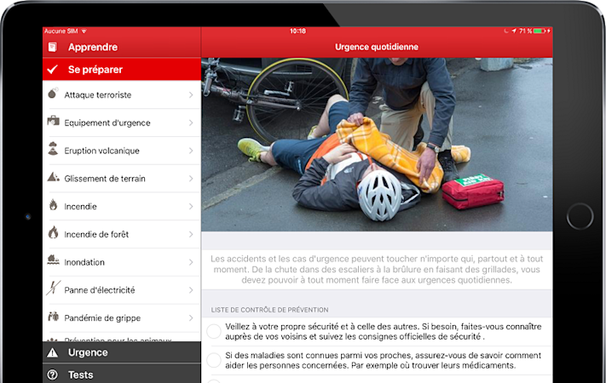This screenshot has width=606, height=383.
Task: Click the bomb icon for Attaque terroriste
Action: point(53,93)
